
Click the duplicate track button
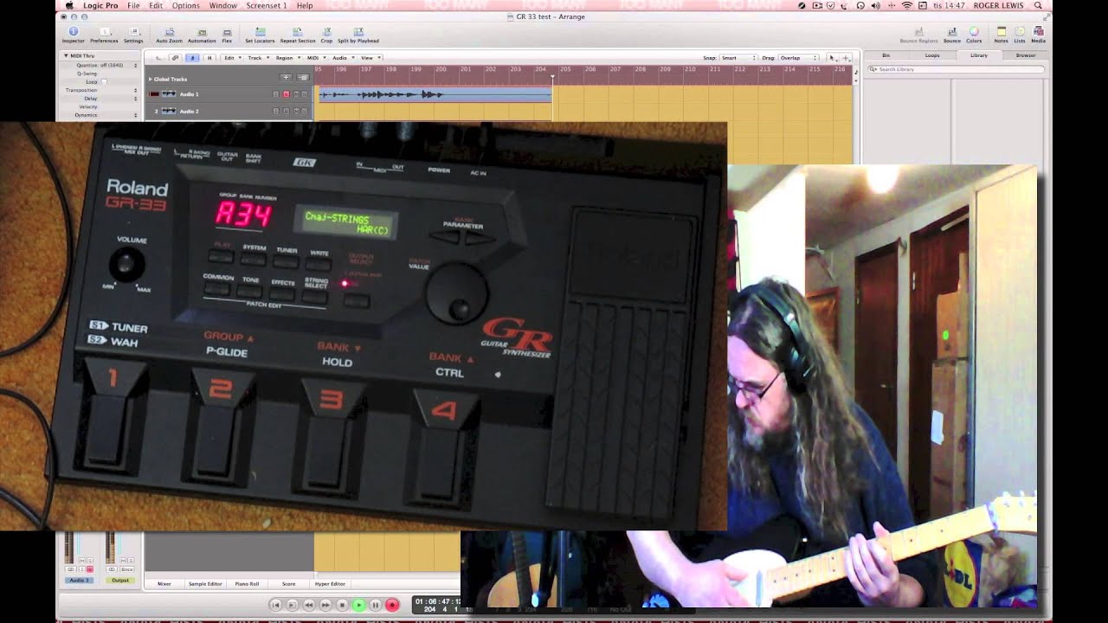click(x=302, y=78)
